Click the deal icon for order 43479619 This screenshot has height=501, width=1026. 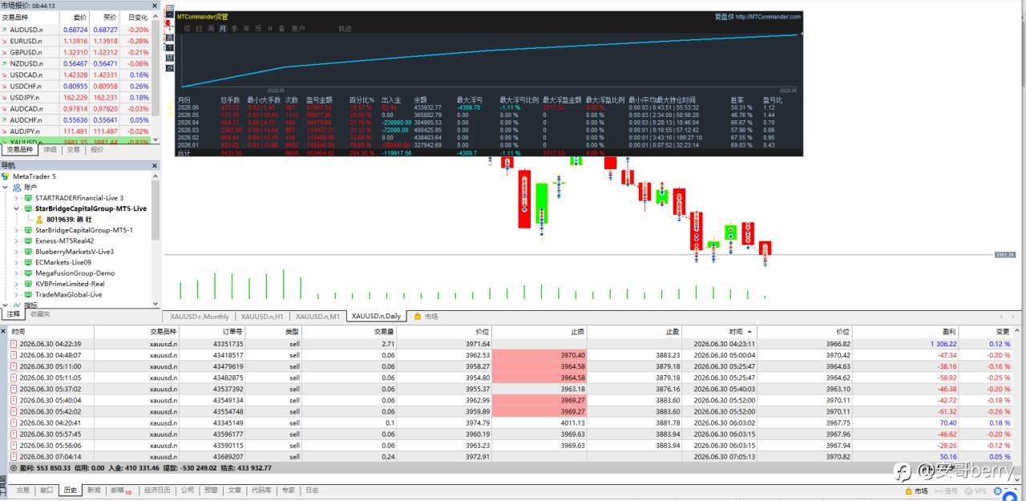click(14, 366)
